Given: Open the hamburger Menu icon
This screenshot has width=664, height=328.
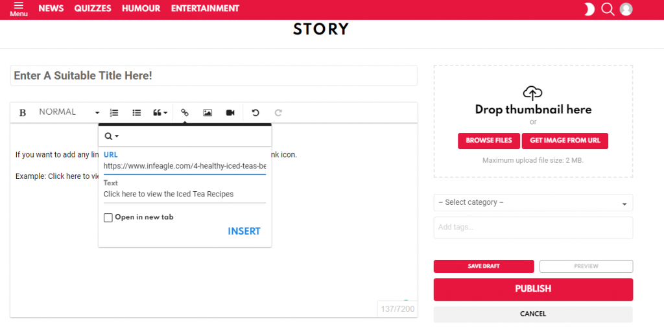Looking at the screenshot, I should point(19,9).
